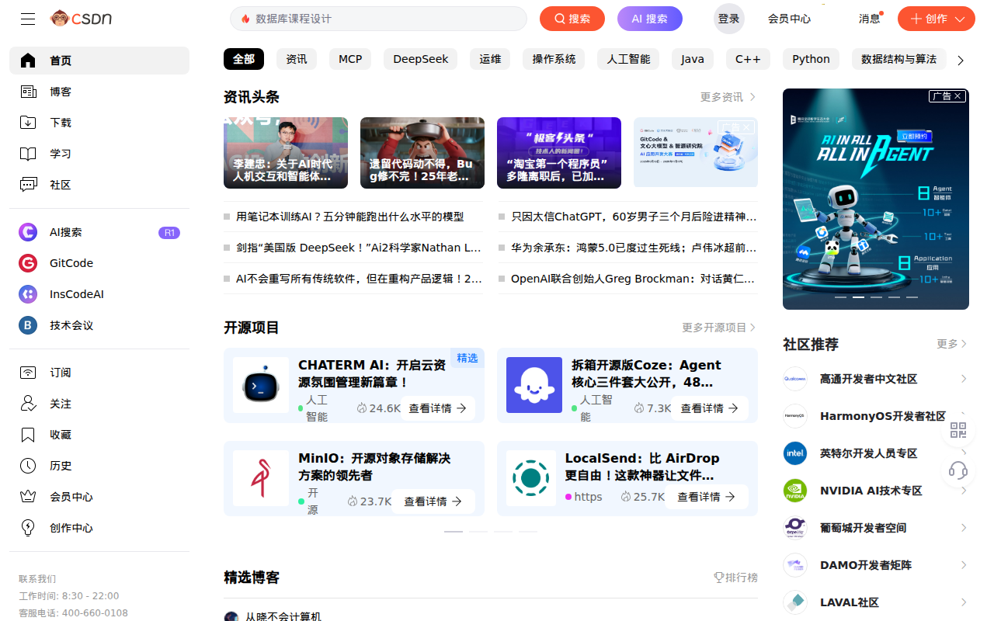
Task: Click the floating QR code icon
Action: tap(958, 430)
